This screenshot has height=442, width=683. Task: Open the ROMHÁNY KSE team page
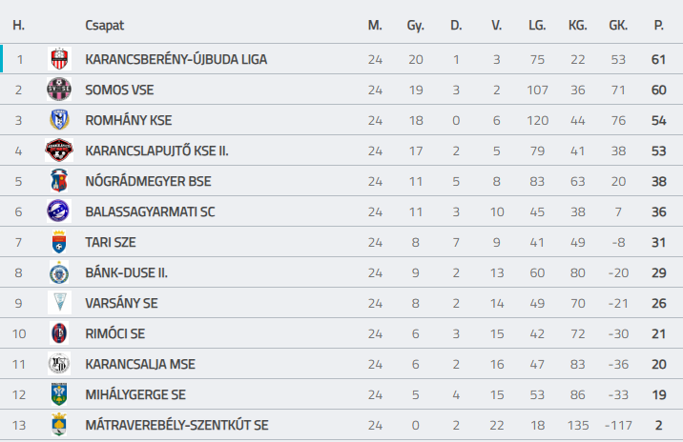click(129, 121)
